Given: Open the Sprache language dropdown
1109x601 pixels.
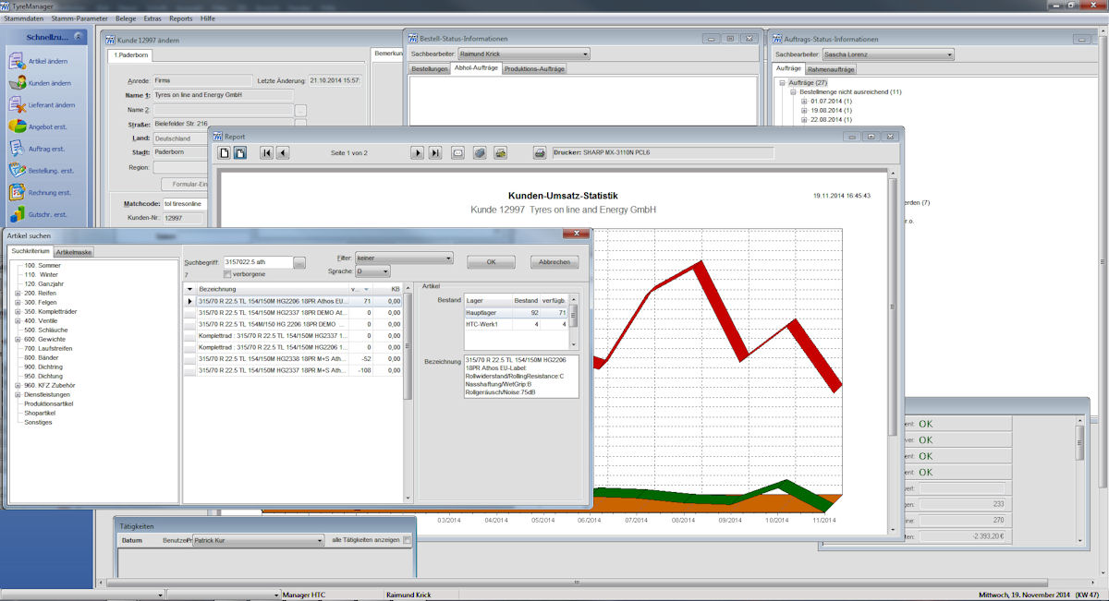Looking at the screenshot, I should coord(372,271).
